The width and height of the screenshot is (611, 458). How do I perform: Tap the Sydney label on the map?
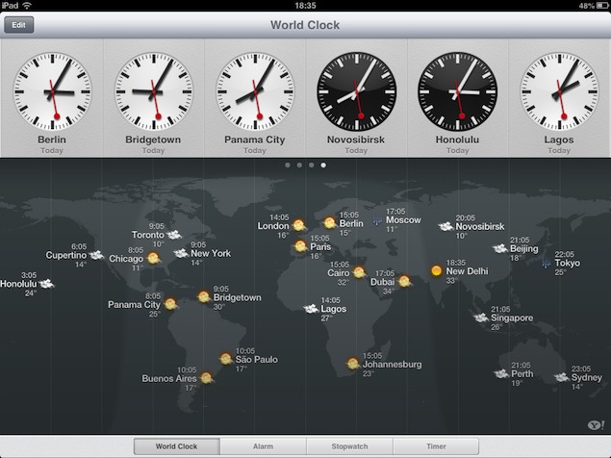click(586, 378)
